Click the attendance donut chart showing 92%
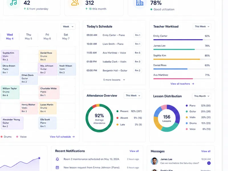This screenshot has height=171, width=228. coord(99,118)
